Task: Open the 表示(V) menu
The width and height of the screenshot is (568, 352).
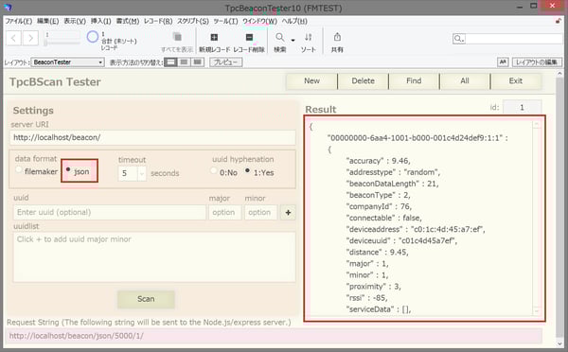Action: pyautogui.click(x=75, y=21)
